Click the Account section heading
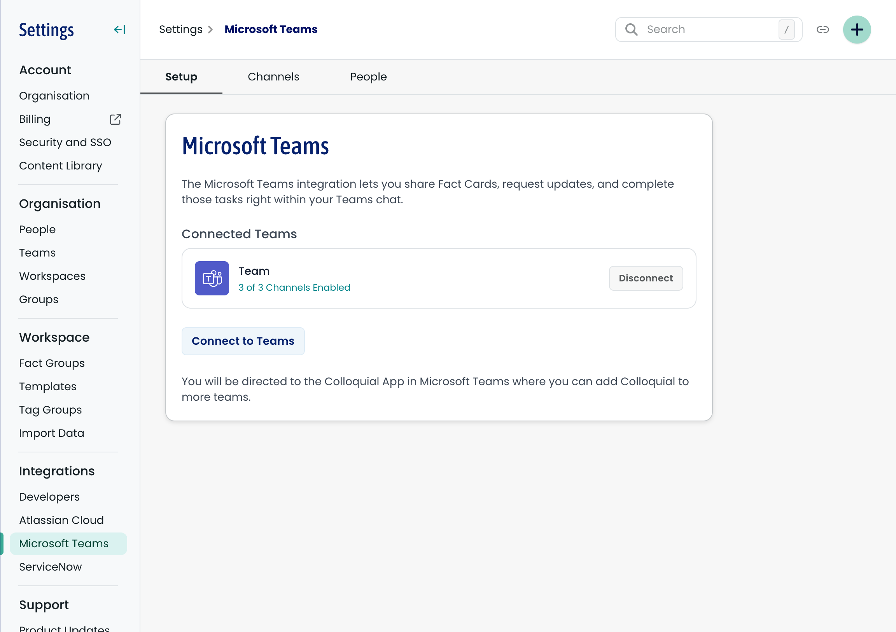Image resolution: width=896 pixels, height=632 pixels. pos(45,70)
